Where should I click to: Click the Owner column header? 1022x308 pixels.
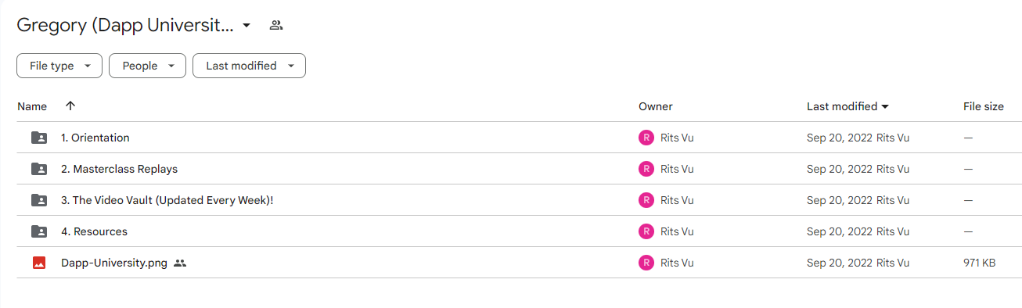(x=656, y=106)
